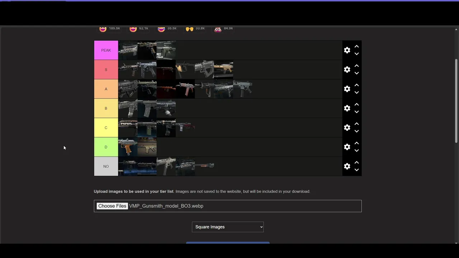Open settings gear for PEAK tier row

[347, 50]
